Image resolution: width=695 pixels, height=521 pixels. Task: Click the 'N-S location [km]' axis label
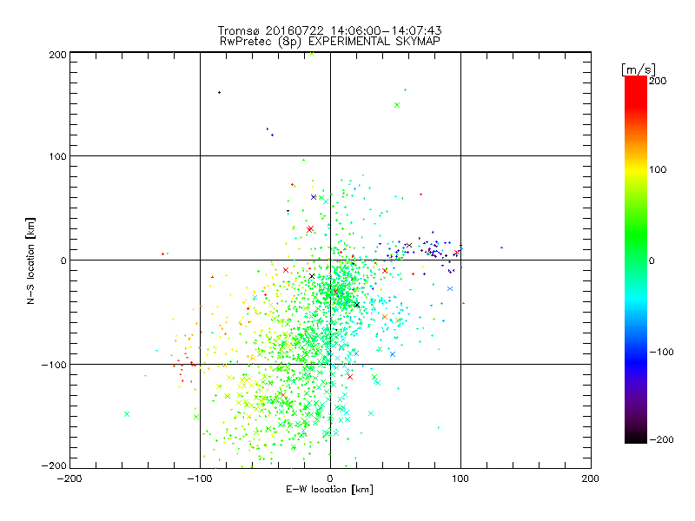(30, 261)
